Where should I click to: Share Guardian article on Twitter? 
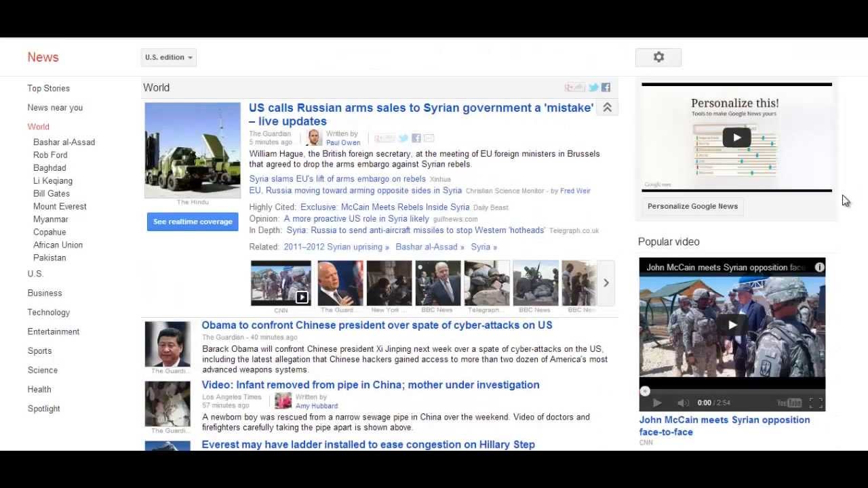(403, 138)
